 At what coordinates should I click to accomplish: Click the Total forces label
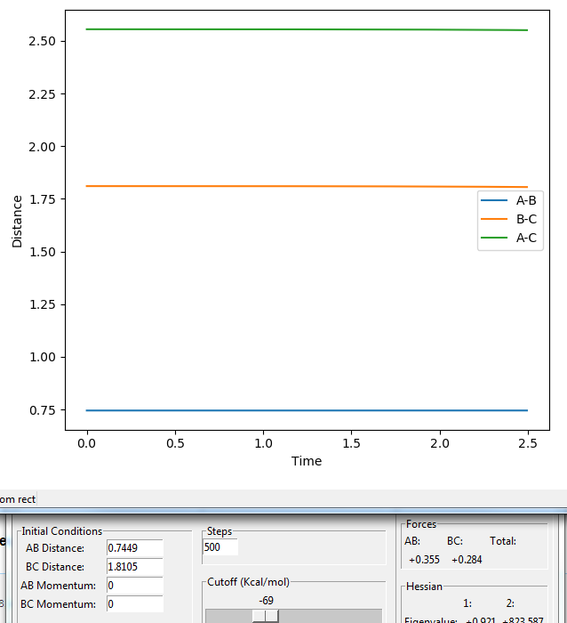pos(503,541)
